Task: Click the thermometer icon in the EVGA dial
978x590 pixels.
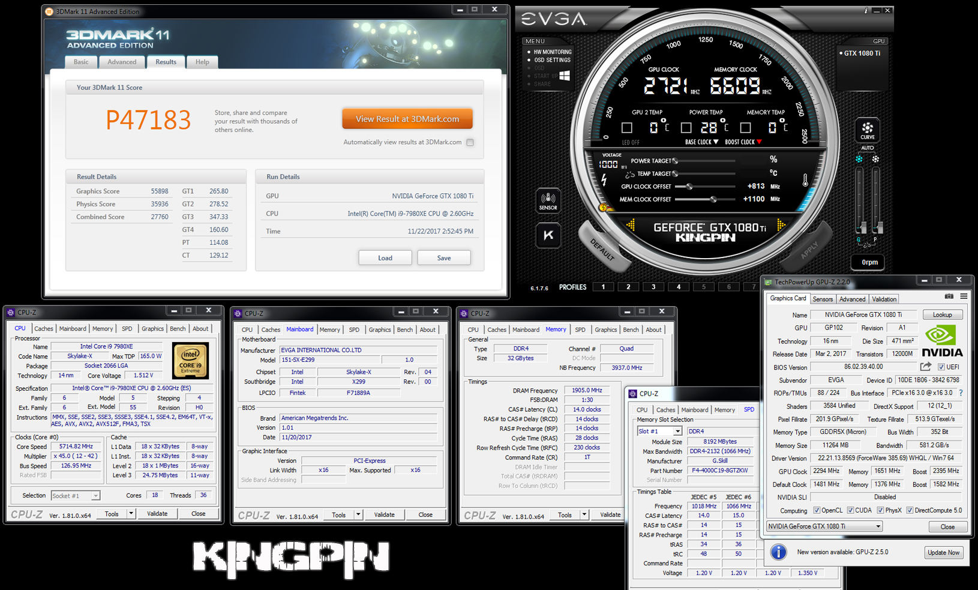Action: coord(805,179)
